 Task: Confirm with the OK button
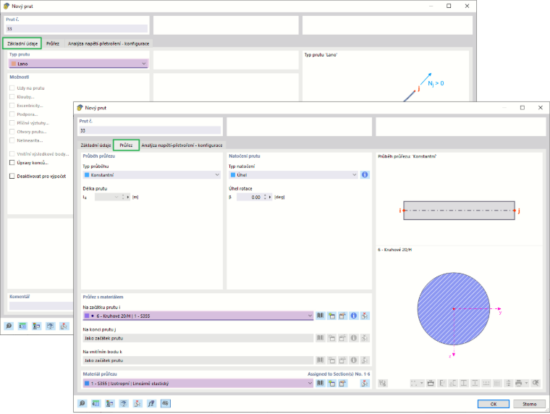click(493, 404)
